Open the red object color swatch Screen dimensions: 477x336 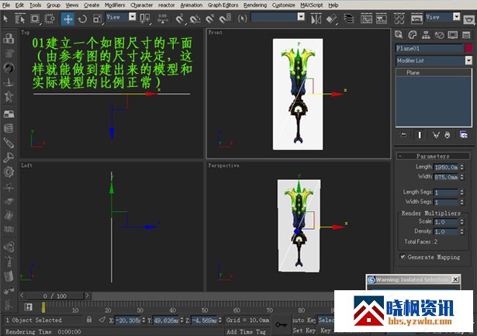(468, 48)
